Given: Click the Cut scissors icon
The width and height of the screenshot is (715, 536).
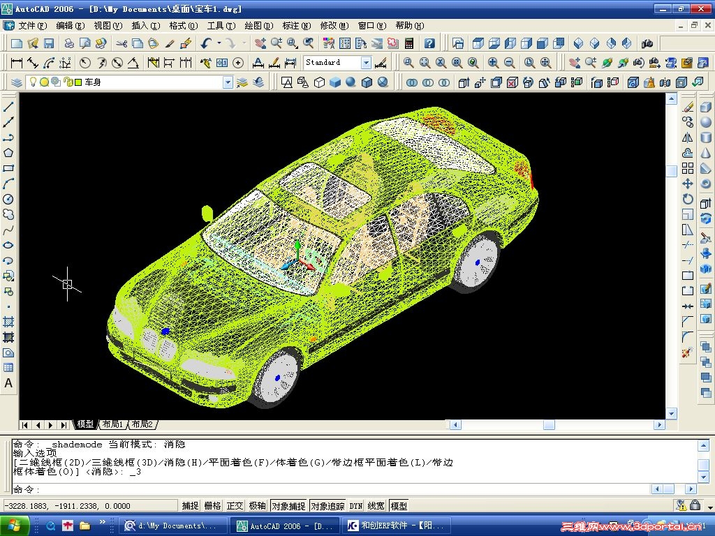Looking at the screenshot, I should [121, 43].
